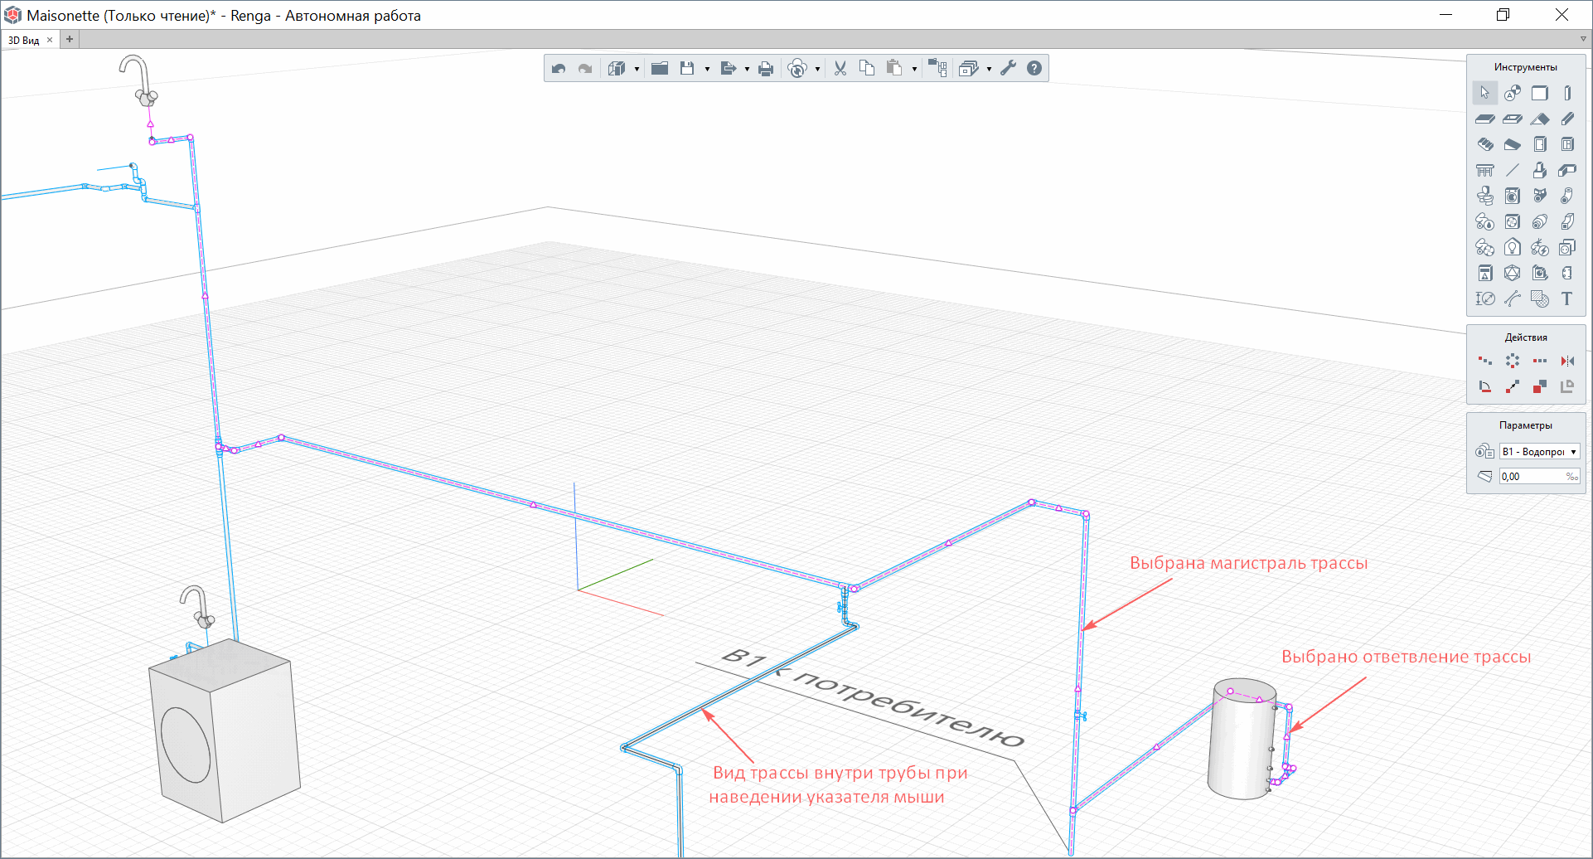Activate the Column tool

[1567, 93]
